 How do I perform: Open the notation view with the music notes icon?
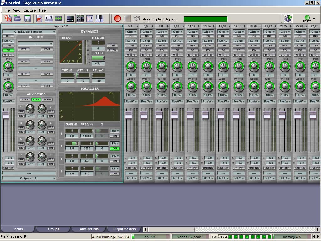pyautogui.click(x=49, y=18)
